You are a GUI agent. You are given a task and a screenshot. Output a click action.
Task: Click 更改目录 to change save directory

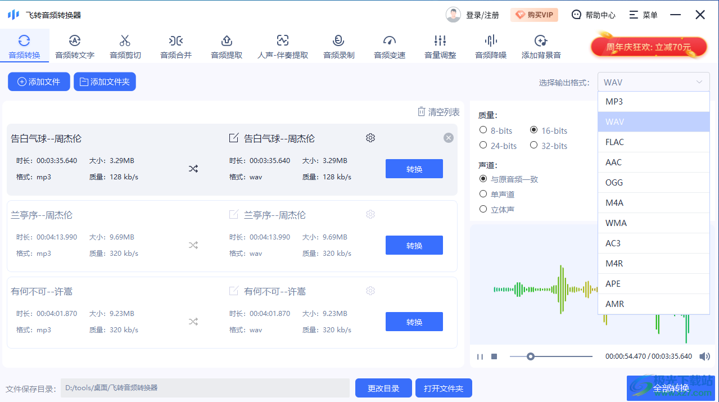point(383,388)
